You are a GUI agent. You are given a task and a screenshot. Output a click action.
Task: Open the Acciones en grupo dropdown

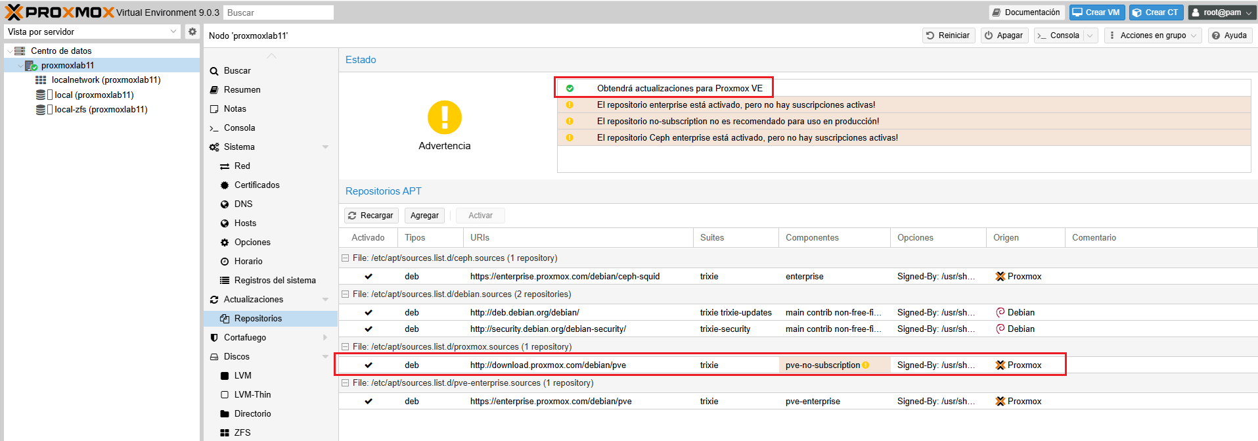1153,35
